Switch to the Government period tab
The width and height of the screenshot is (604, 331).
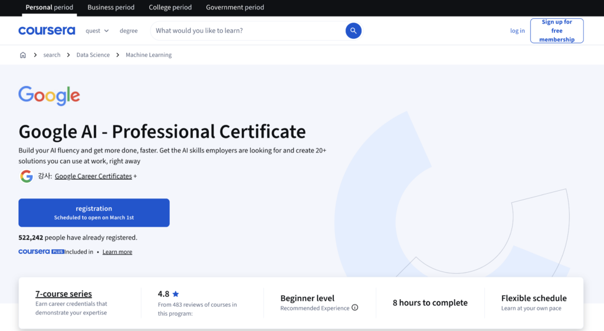pos(235,7)
